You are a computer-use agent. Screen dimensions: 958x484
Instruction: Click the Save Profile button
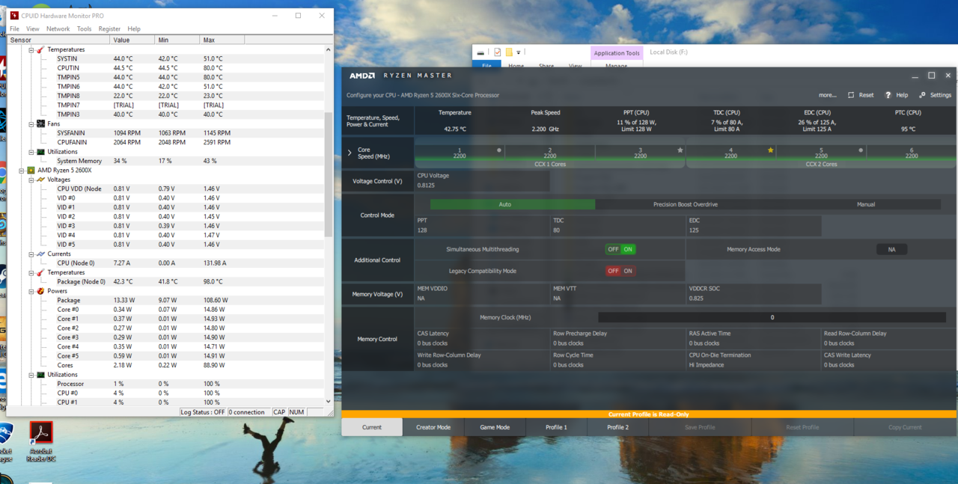click(x=700, y=427)
